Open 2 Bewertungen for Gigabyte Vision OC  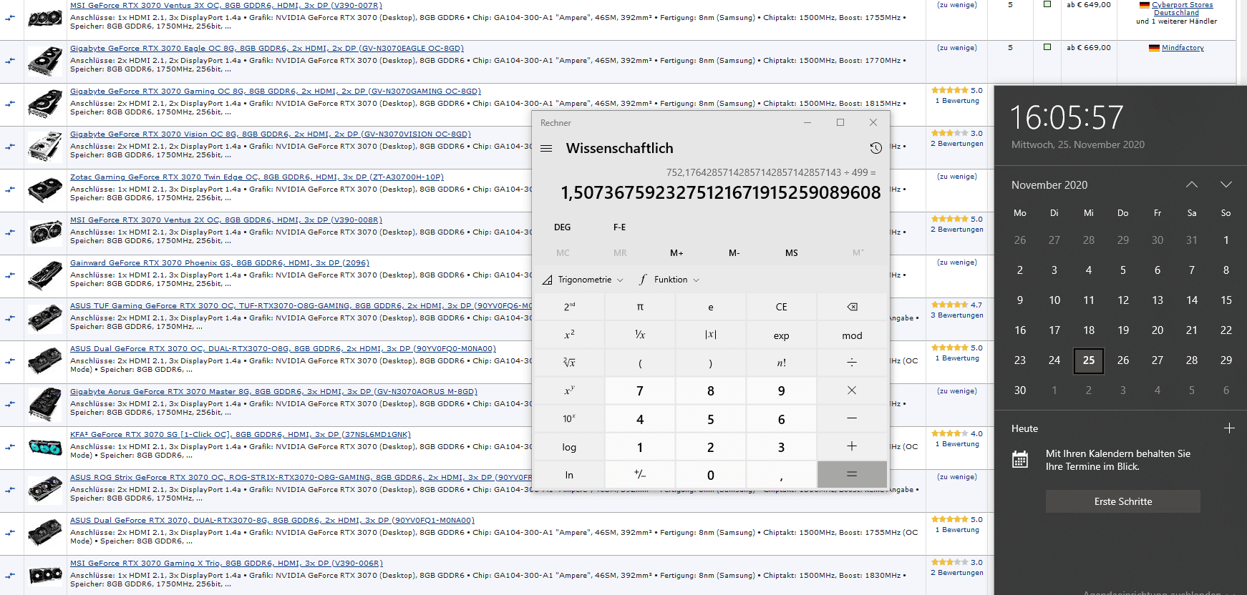coord(957,144)
